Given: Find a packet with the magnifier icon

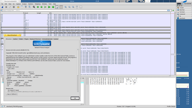Looking at the screenshot, I should [x=34, y=7].
